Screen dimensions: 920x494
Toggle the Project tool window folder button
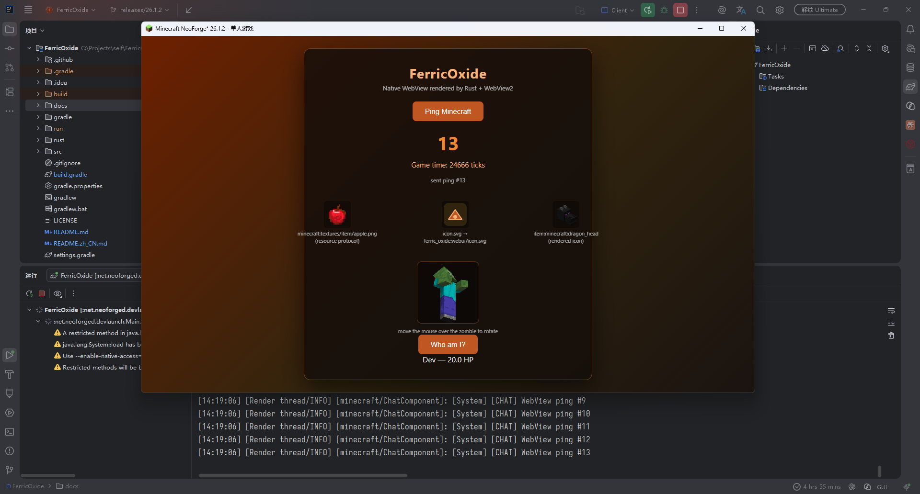click(x=10, y=30)
